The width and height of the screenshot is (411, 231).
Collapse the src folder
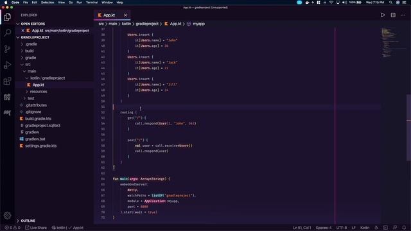click(28, 64)
